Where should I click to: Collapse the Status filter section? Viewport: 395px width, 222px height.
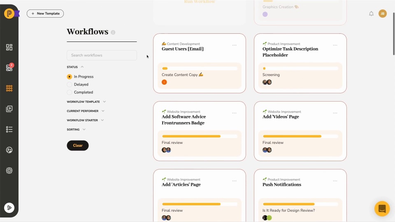pyautogui.click(x=75, y=67)
